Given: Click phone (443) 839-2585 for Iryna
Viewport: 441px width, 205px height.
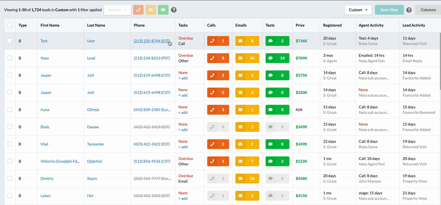Looking at the screenshot, I should click(152, 110).
